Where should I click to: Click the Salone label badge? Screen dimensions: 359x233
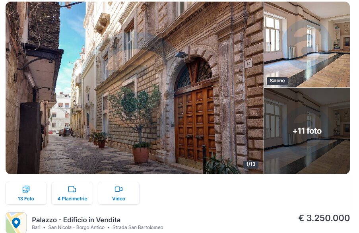pos(277,81)
